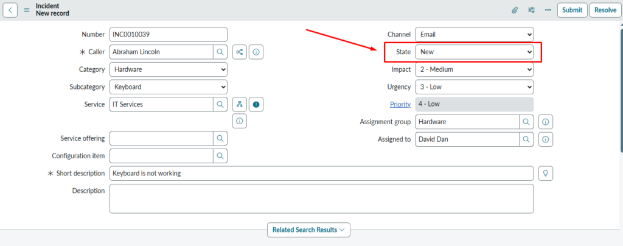Click the Caller lookup magnifier icon
Screen dimensions: 623x246
(x=220, y=52)
